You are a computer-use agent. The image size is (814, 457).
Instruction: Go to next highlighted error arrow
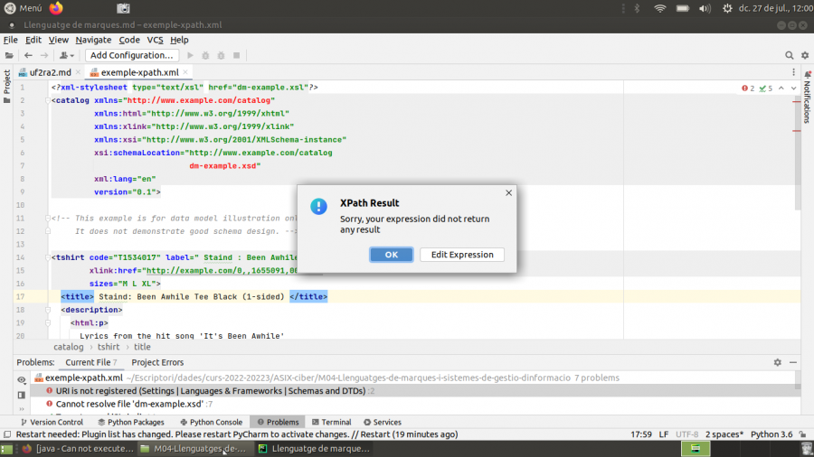(x=794, y=89)
